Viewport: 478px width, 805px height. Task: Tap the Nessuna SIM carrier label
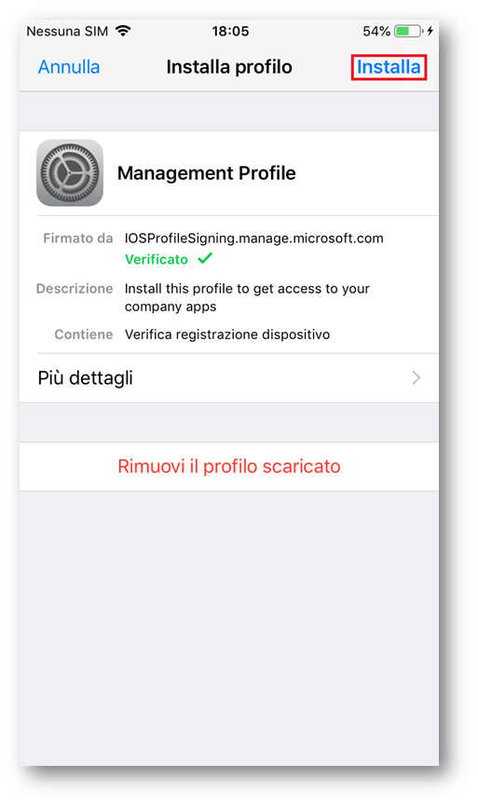67,32
